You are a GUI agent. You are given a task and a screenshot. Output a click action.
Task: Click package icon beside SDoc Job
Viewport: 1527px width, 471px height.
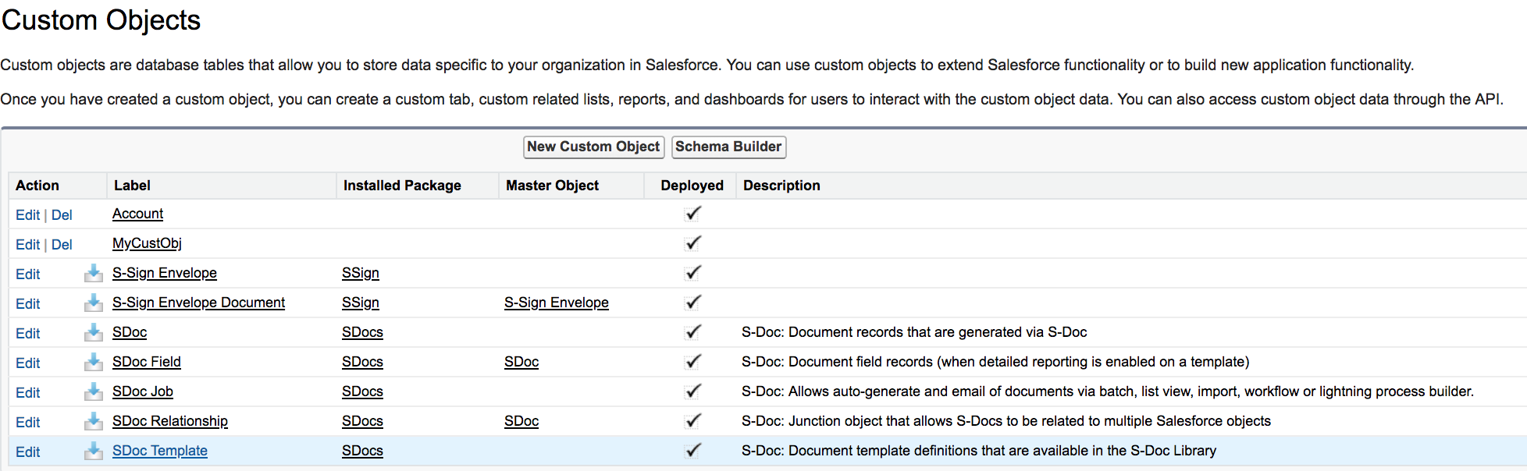[x=94, y=391]
